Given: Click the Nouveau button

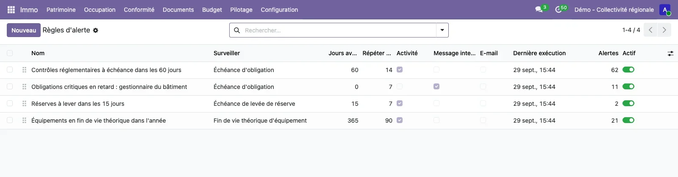Looking at the screenshot, I should [x=24, y=30].
